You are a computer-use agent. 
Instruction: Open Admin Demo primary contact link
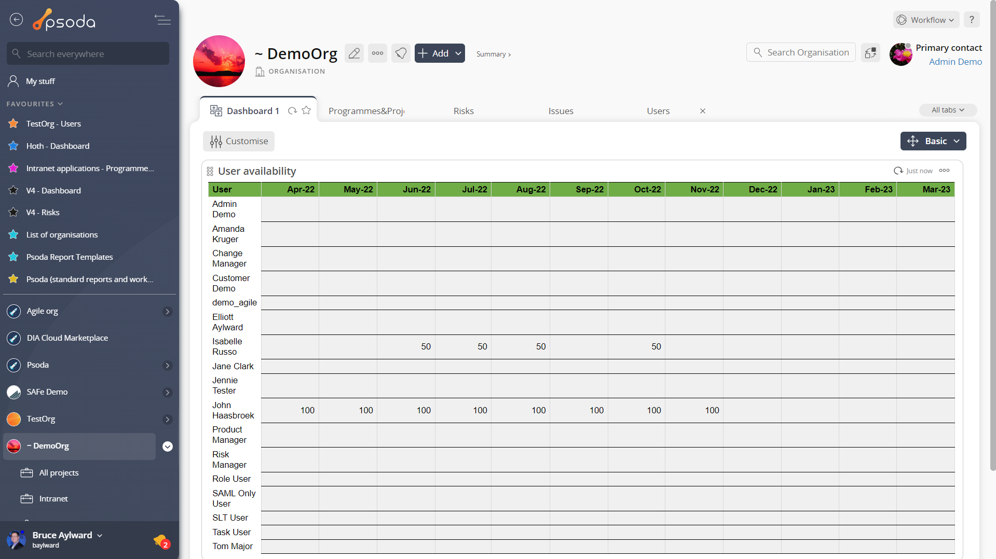click(955, 62)
